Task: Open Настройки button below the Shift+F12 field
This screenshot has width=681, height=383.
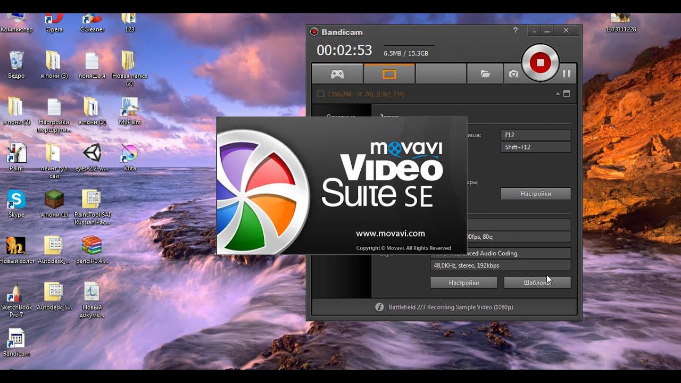Action: 536,194
